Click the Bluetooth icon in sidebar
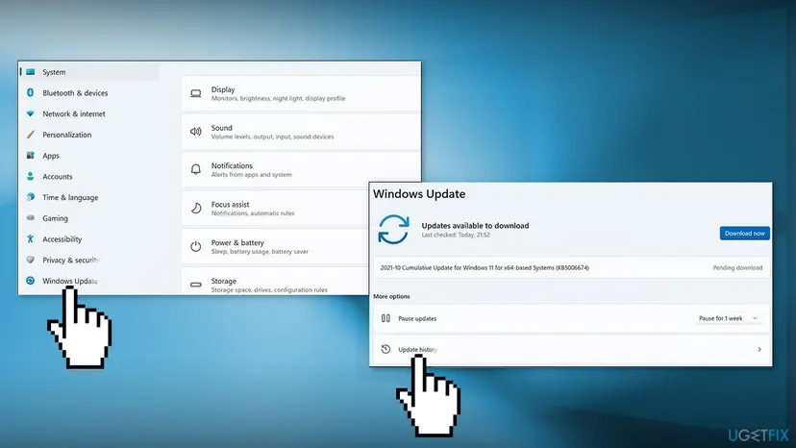 (x=31, y=93)
